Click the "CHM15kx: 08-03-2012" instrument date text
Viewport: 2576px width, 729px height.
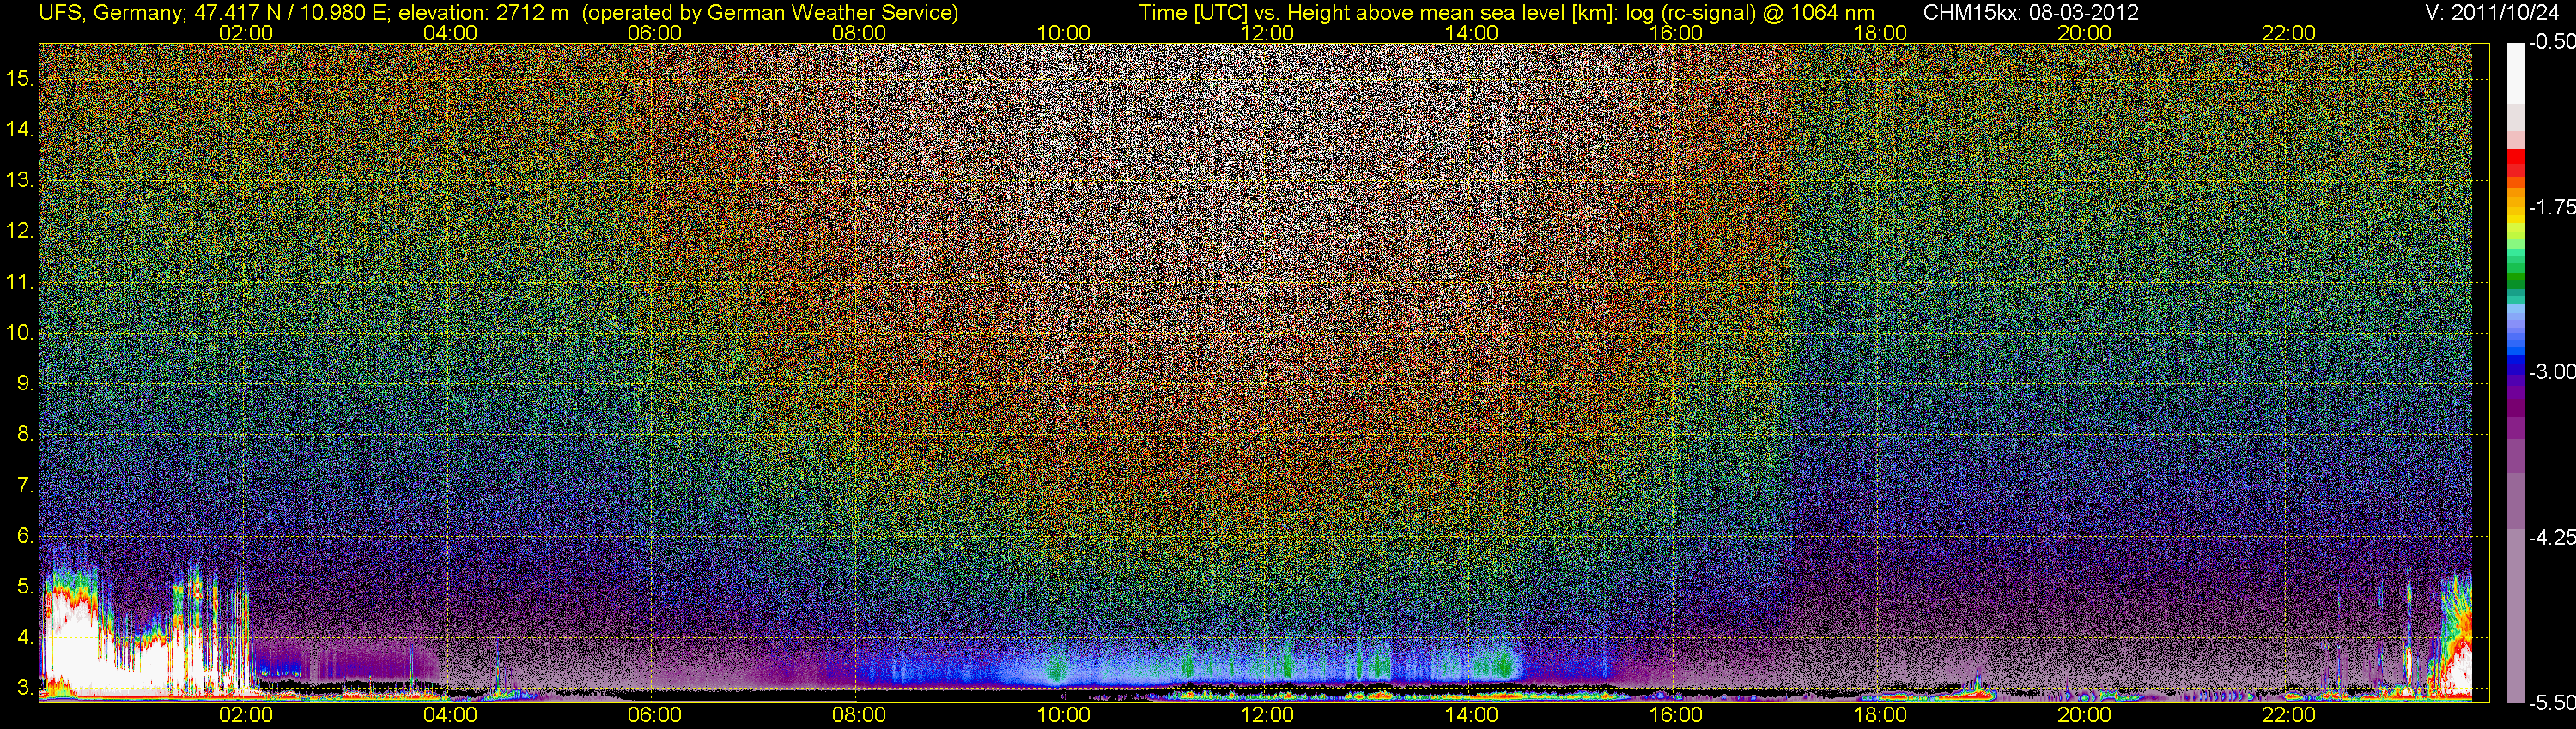tap(2029, 13)
